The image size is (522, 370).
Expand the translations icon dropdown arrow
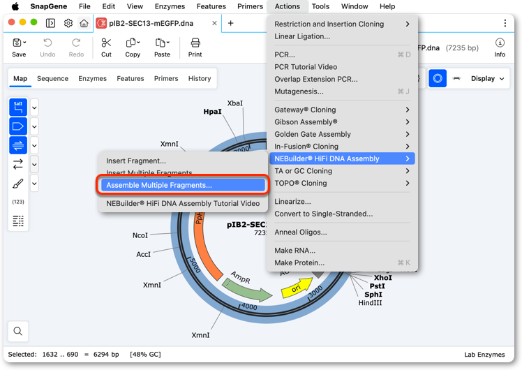[34, 165]
